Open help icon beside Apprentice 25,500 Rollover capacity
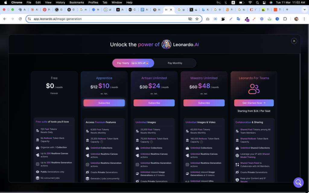Screen dimensions: 309x193 (x=101, y=142)
